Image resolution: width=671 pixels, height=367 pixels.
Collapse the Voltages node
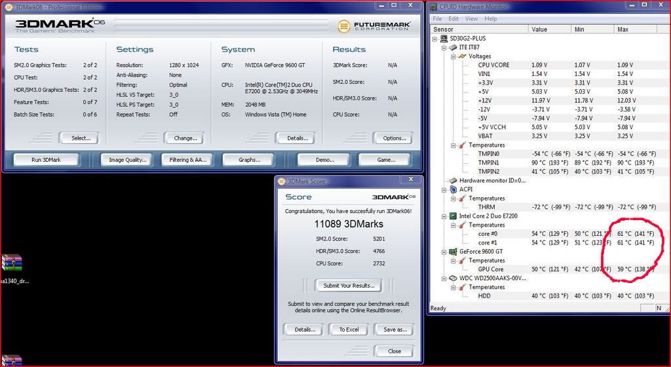tap(453, 56)
